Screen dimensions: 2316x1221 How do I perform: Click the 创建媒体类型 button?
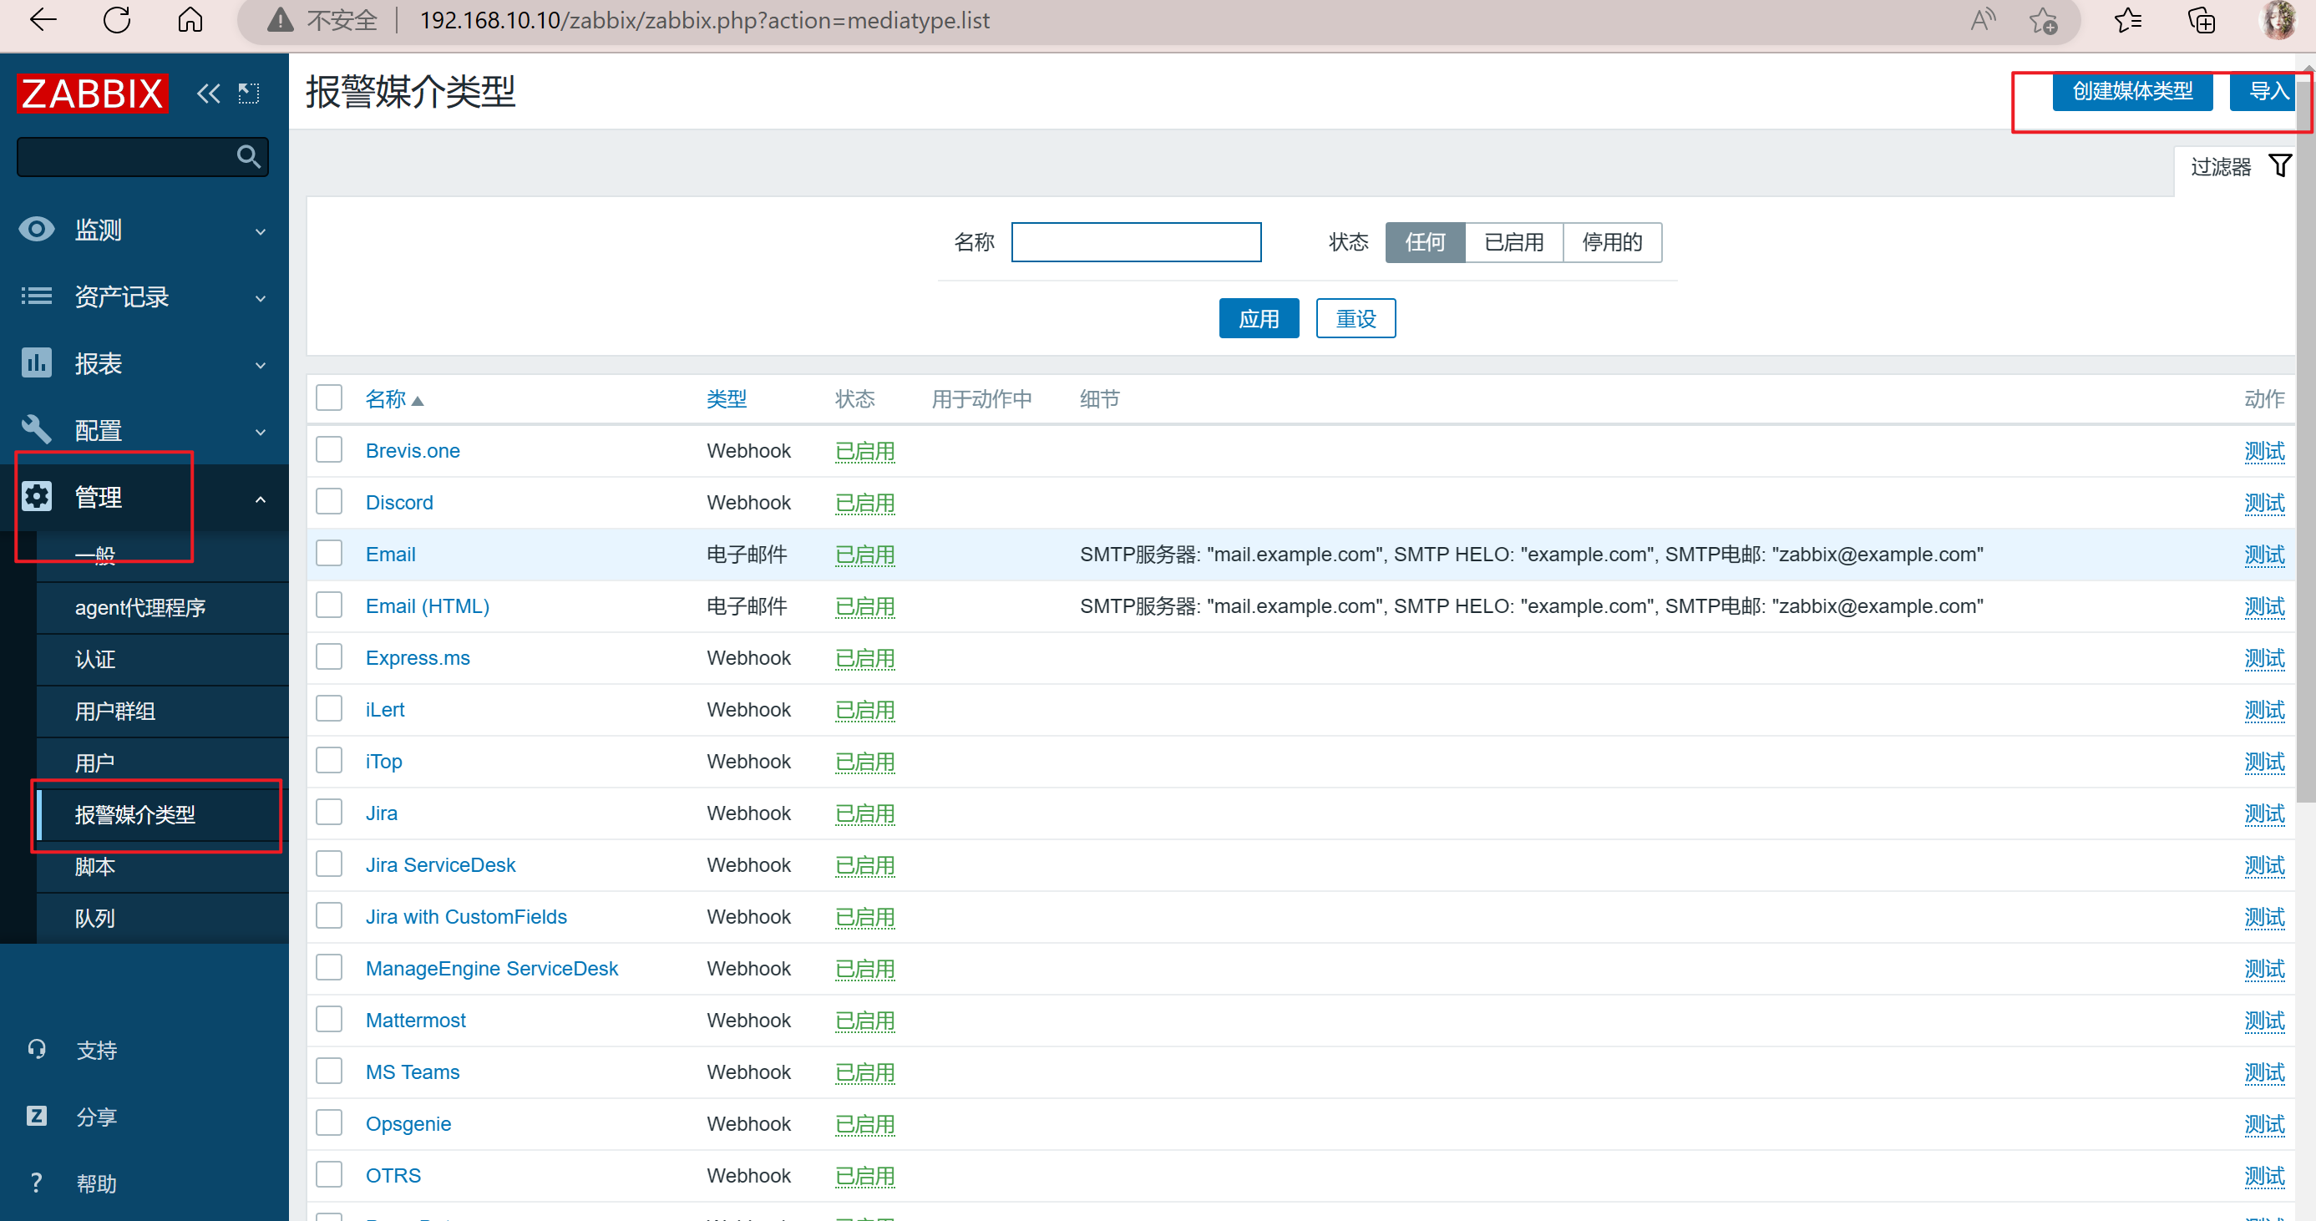pos(2132,91)
